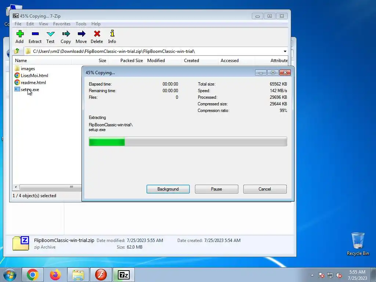Open the Favorites menu
Image resolution: width=376 pixels, height=282 pixels.
pos(62,24)
